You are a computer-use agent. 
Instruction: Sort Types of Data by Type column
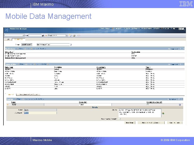pos(147,67)
